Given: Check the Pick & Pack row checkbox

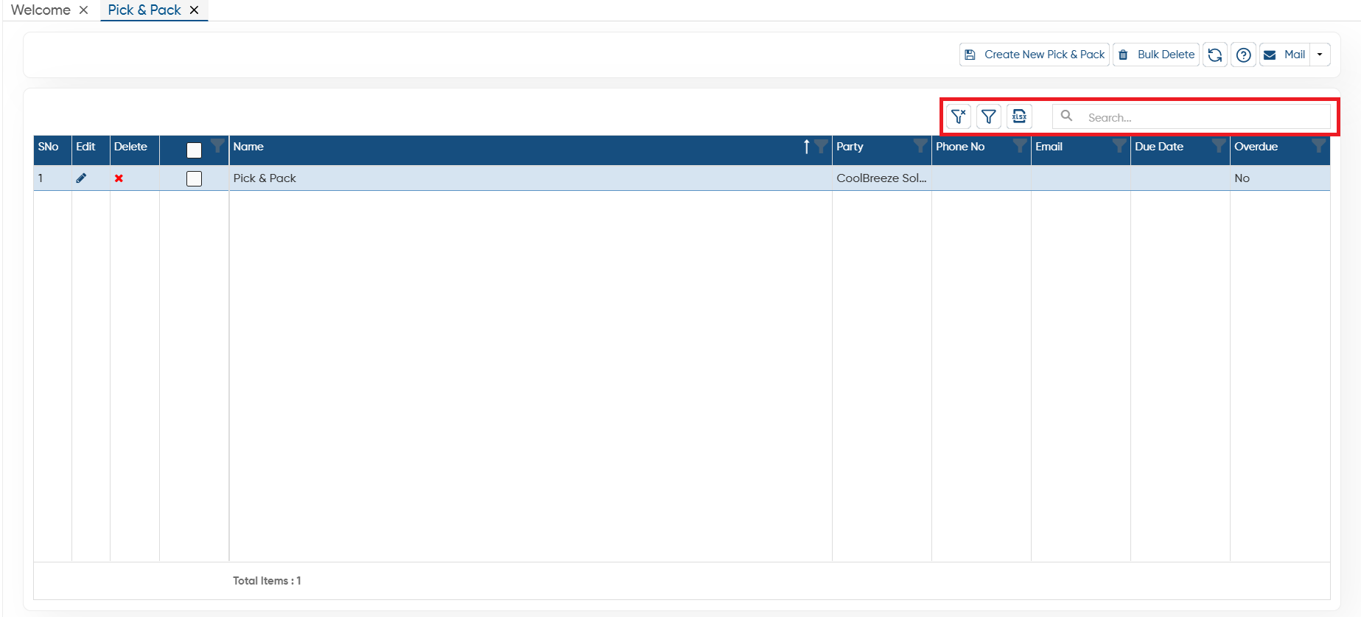Looking at the screenshot, I should tap(194, 178).
